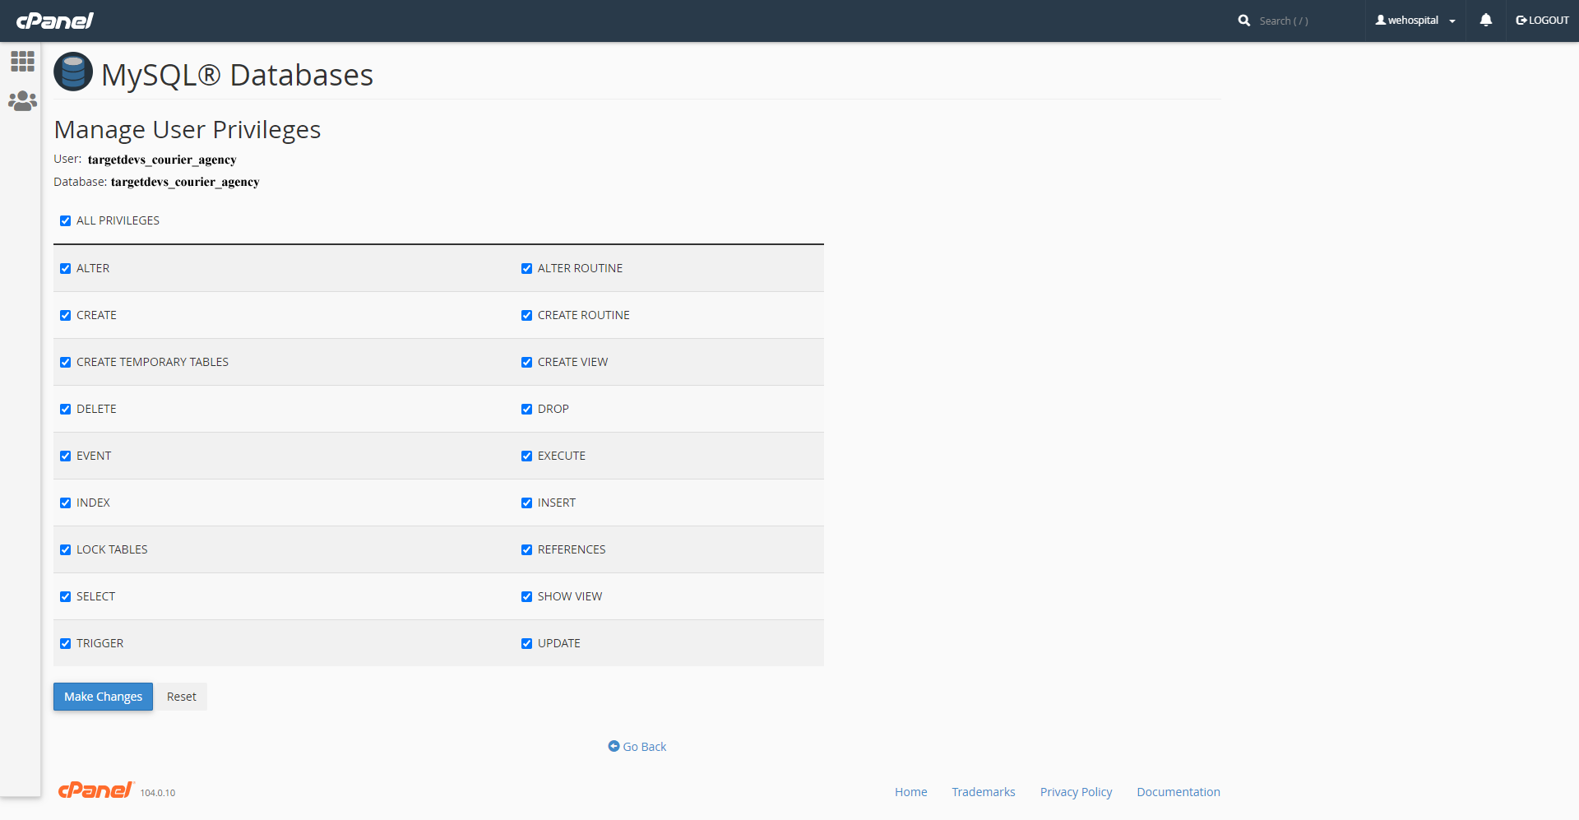The image size is (1579, 820).
Task: Open the User Manager people icon
Action: pyautogui.click(x=22, y=101)
